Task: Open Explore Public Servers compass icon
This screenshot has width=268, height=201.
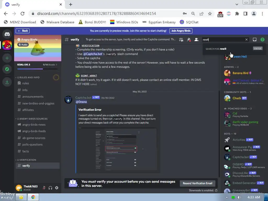Action: pyautogui.click(x=7, y=69)
